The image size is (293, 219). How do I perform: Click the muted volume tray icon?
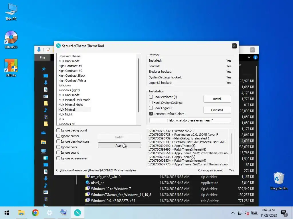tap(247, 213)
